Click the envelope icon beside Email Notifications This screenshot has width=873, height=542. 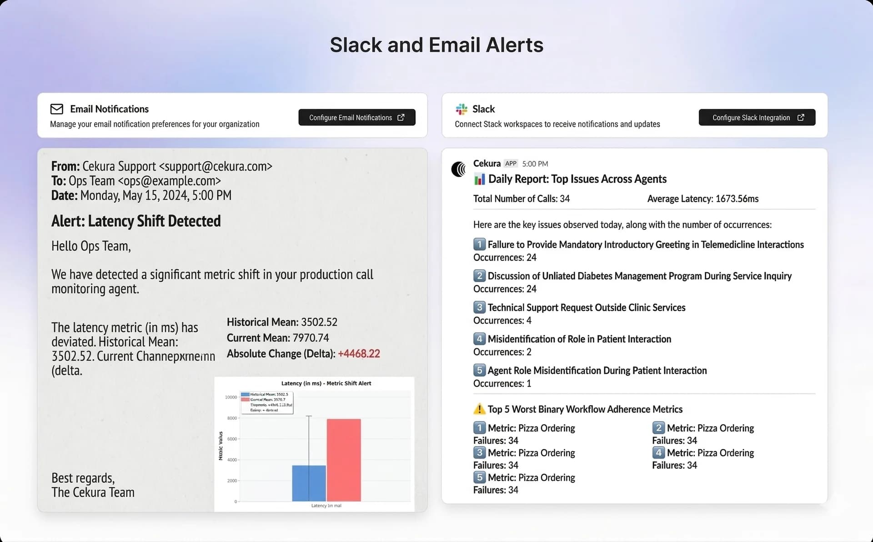click(56, 109)
